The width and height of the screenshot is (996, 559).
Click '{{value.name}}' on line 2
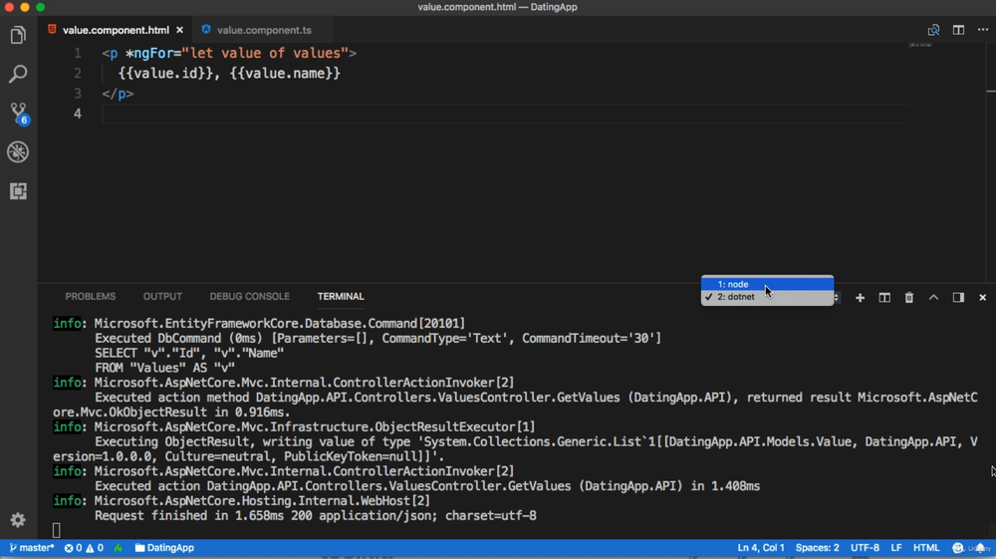[x=285, y=74]
